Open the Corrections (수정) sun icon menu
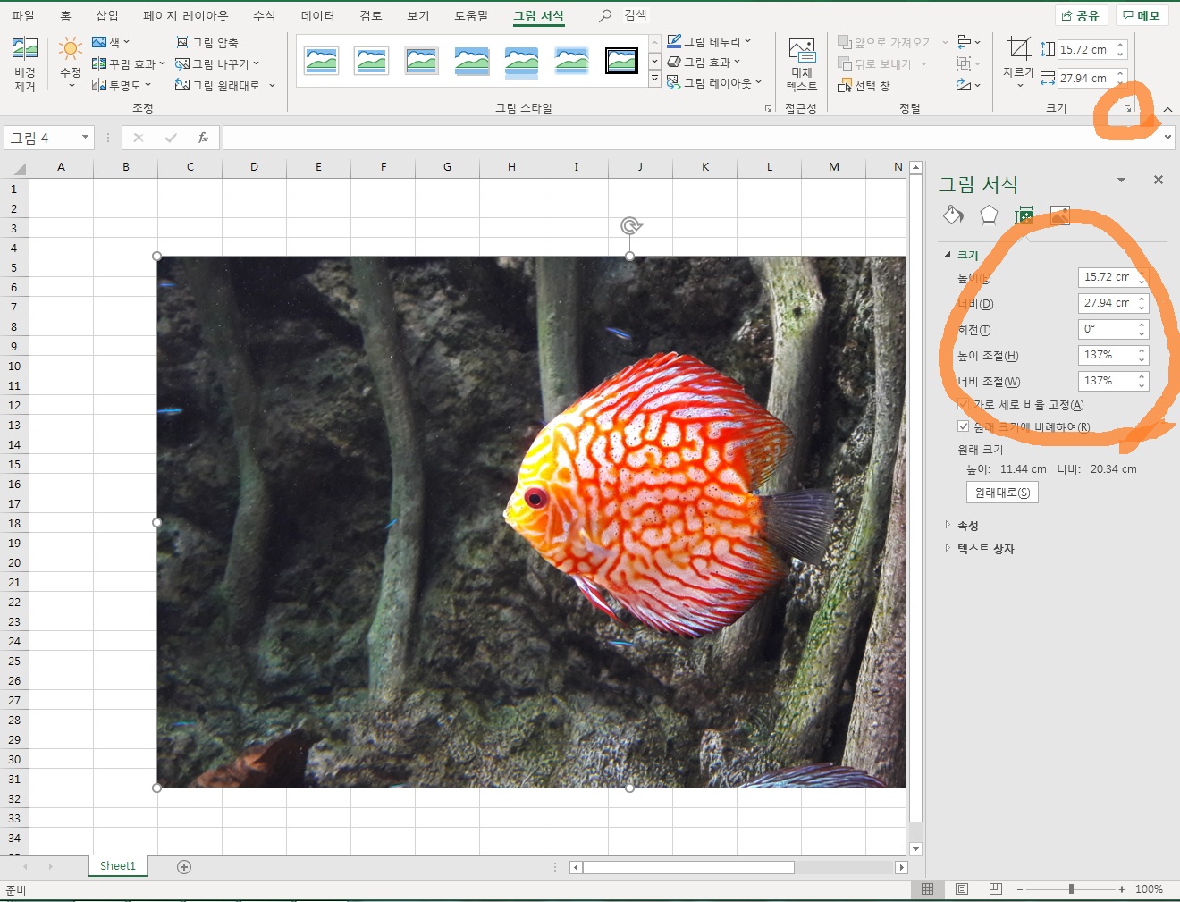Image resolution: width=1180 pixels, height=902 pixels. 71,63
